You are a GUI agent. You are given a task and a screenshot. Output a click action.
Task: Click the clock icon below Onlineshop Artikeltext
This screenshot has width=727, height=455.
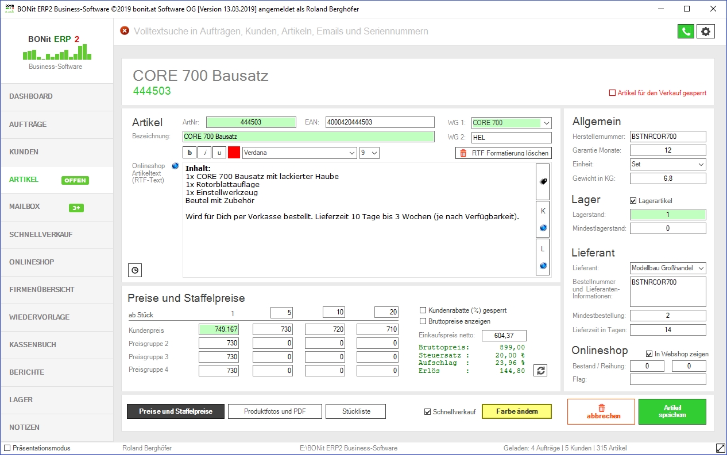point(135,270)
